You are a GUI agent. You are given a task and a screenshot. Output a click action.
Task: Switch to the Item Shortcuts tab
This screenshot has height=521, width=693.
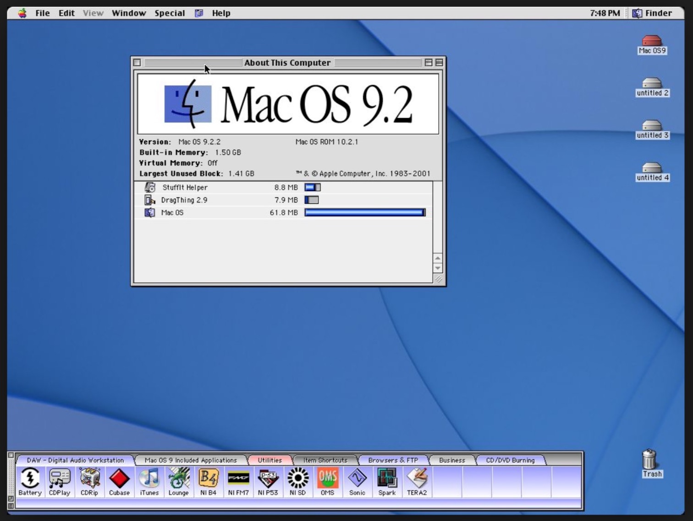tap(325, 460)
